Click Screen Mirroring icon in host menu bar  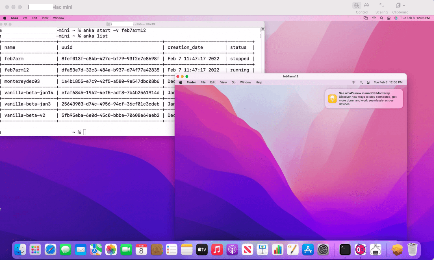pyautogui.click(x=366, y=18)
